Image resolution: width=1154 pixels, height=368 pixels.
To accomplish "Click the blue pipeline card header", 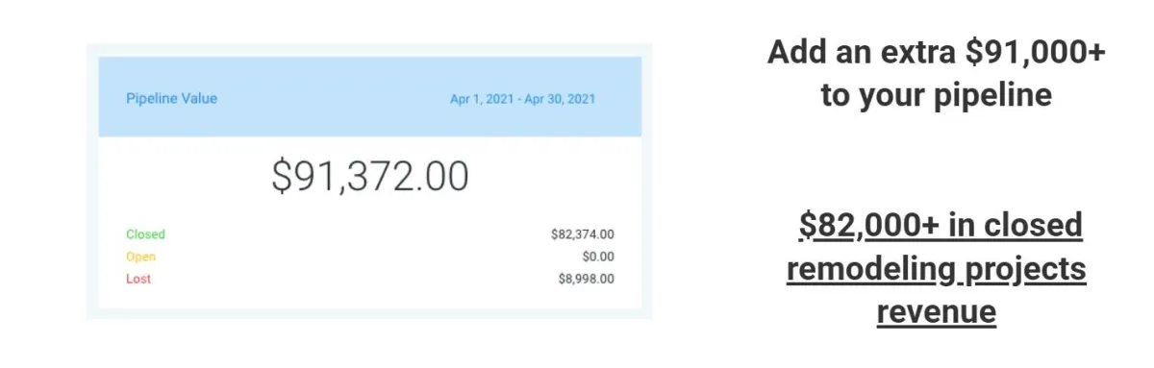I will coord(369,96).
